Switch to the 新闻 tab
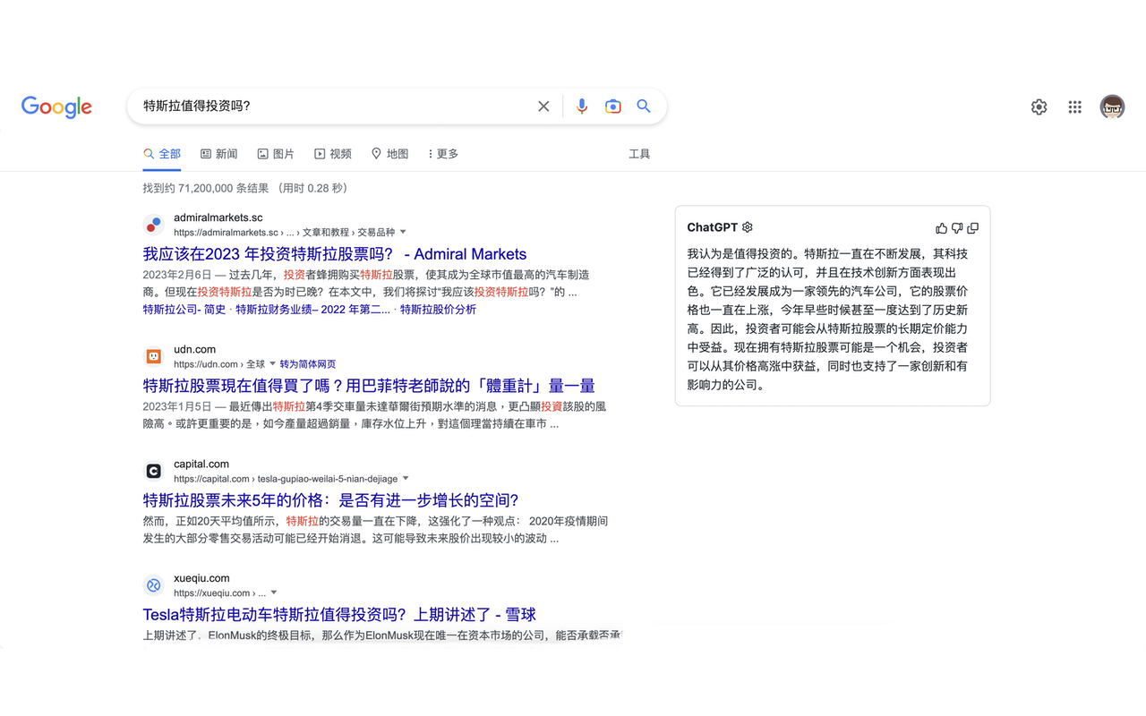Screen dimensions: 1146x716 point(219,154)
